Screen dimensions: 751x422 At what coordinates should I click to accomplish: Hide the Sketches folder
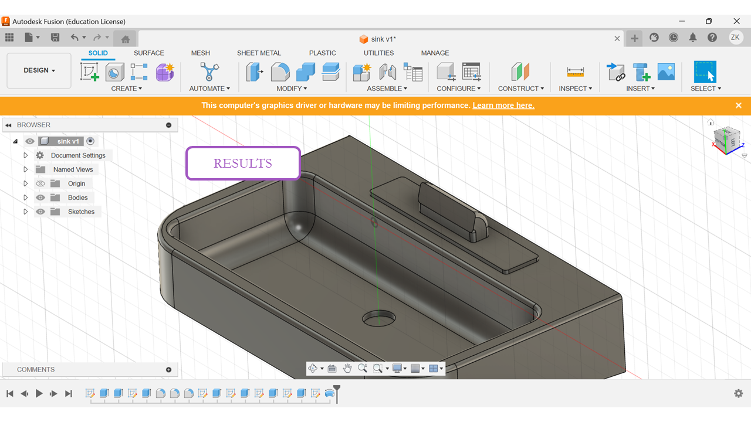click(x=40, y=212)
